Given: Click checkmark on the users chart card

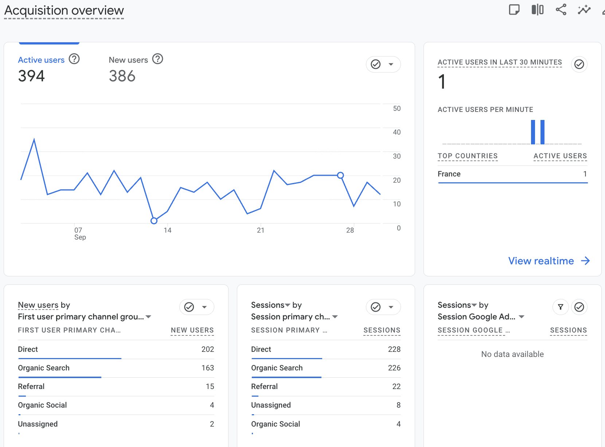Looking at the screenshot, I should click(x=376, y=65).
